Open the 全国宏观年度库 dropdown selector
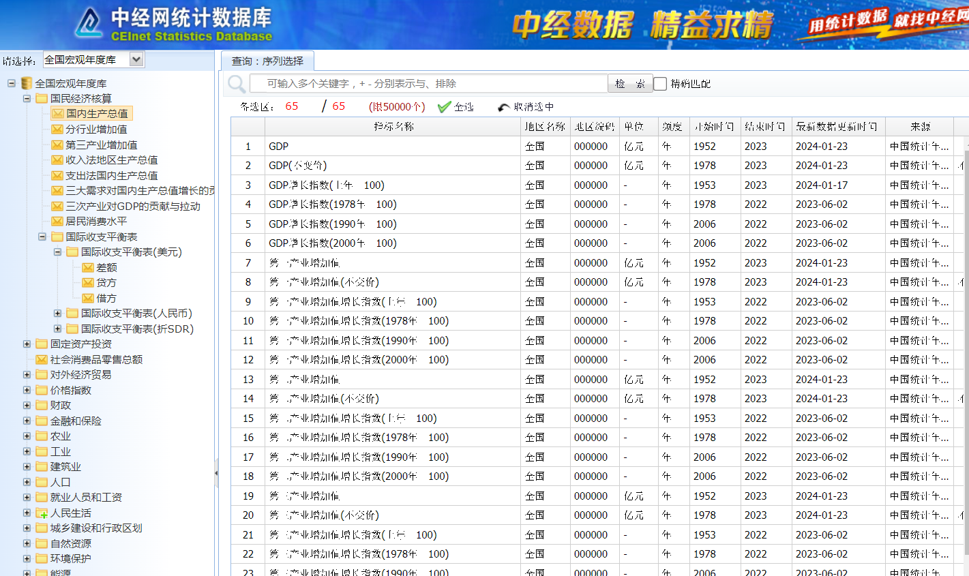The width and height of the screenshot is (969, 576). click(135, 59)
